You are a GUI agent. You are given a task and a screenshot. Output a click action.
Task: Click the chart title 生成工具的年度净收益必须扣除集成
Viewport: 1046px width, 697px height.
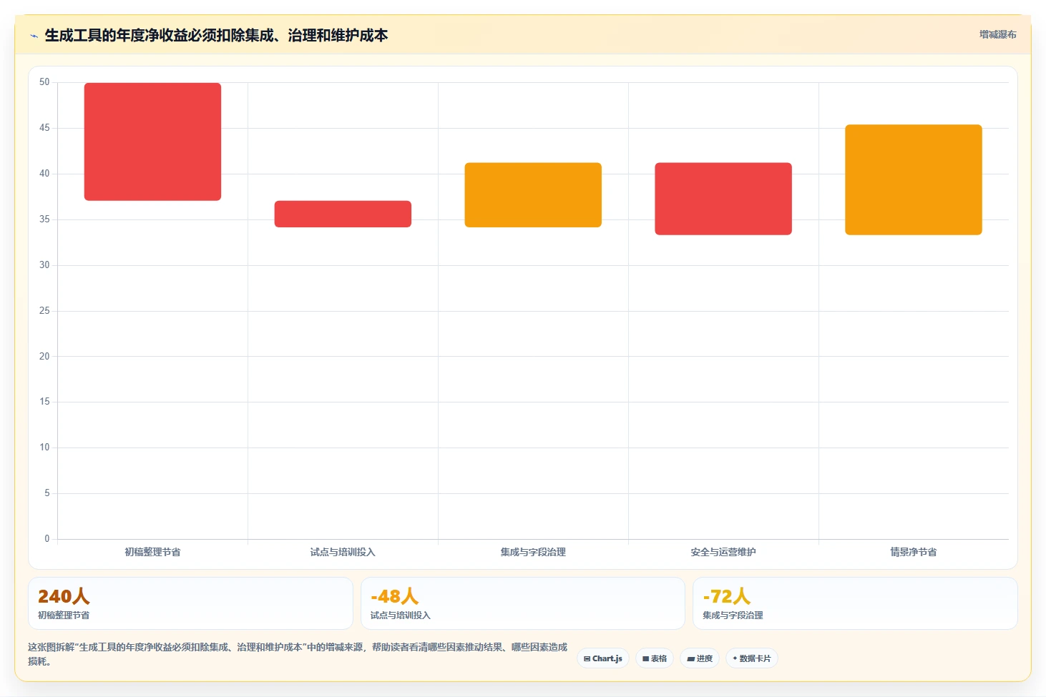[x=216, y=35]
